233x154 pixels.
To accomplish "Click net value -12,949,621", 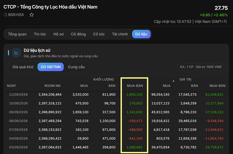I will [x=213, y=130].
